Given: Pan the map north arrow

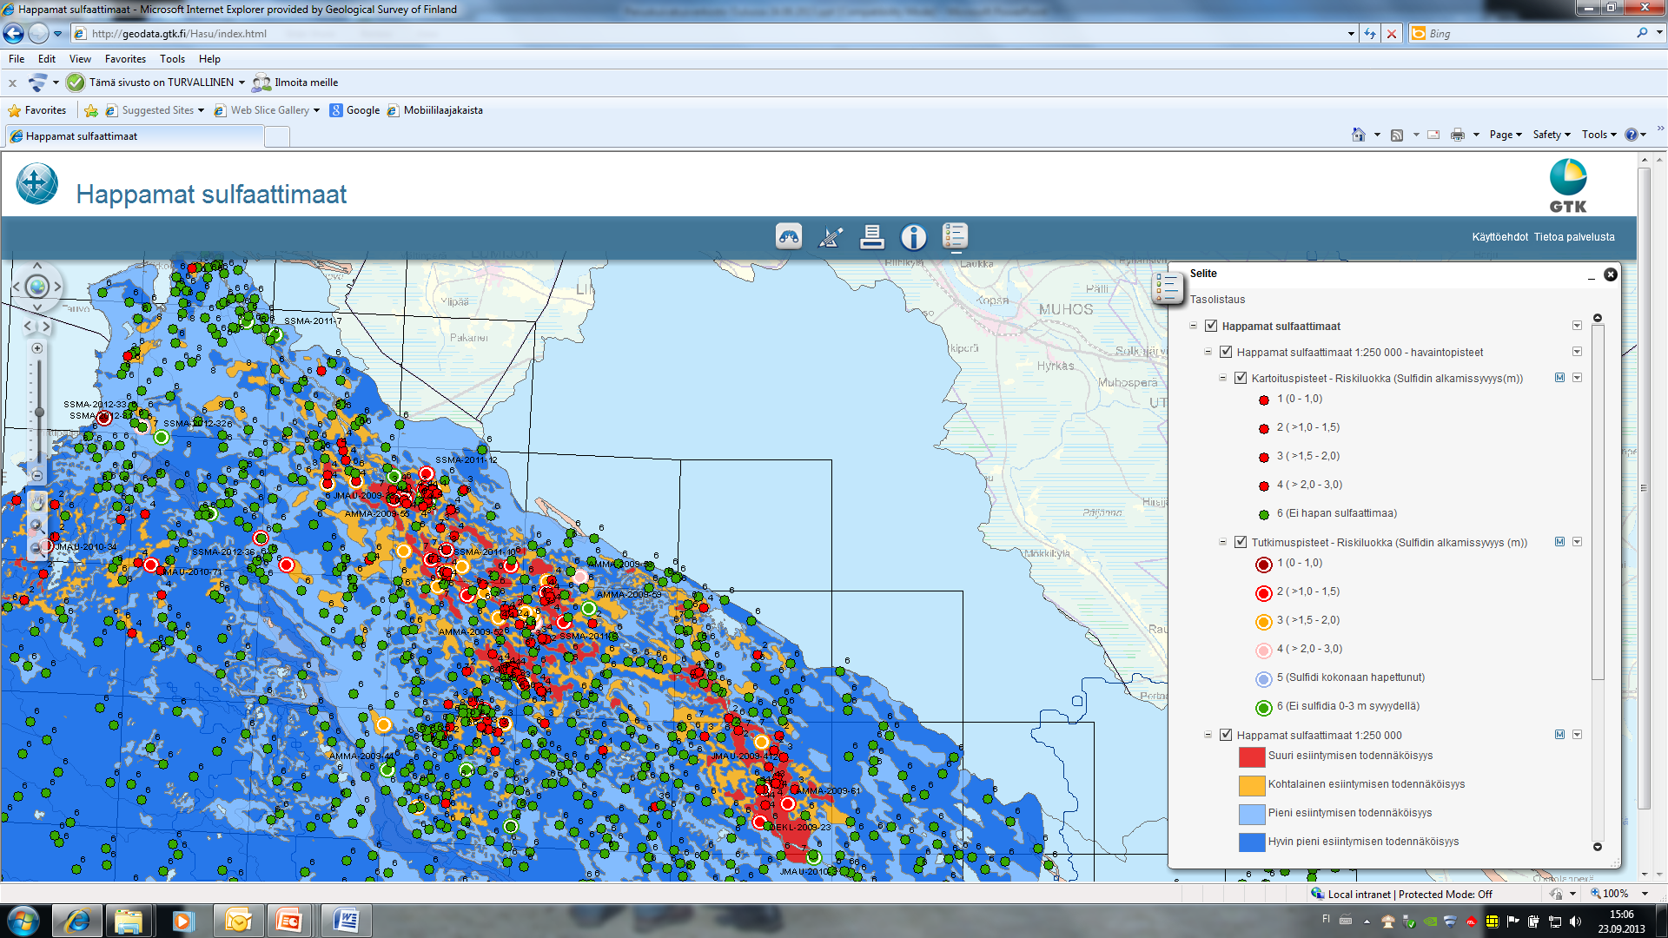Looking at the screenshot, I should point(37,266).
